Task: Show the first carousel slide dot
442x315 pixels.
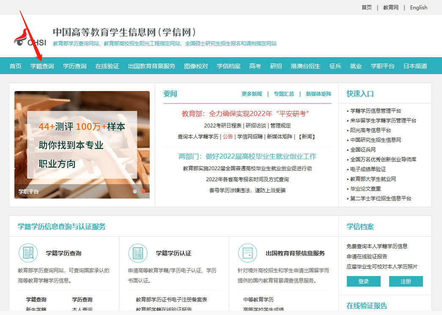Action: (x=135, y=191)
